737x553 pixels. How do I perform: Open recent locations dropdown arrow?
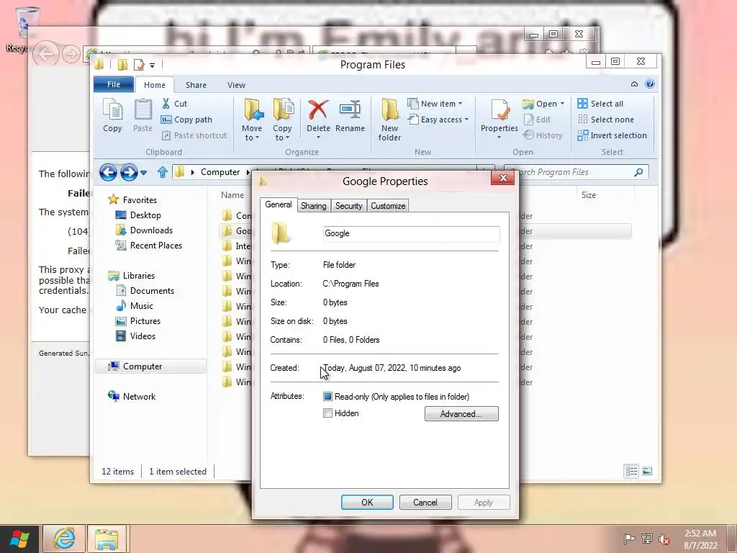click(144, 173)
